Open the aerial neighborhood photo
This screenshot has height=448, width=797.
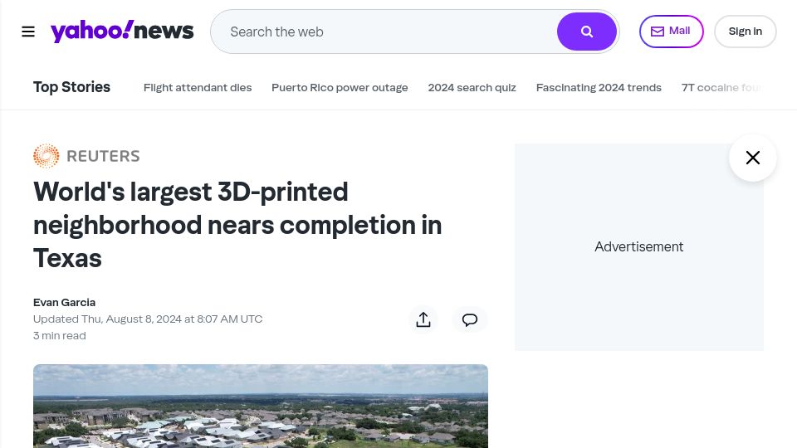coord(260,406)
